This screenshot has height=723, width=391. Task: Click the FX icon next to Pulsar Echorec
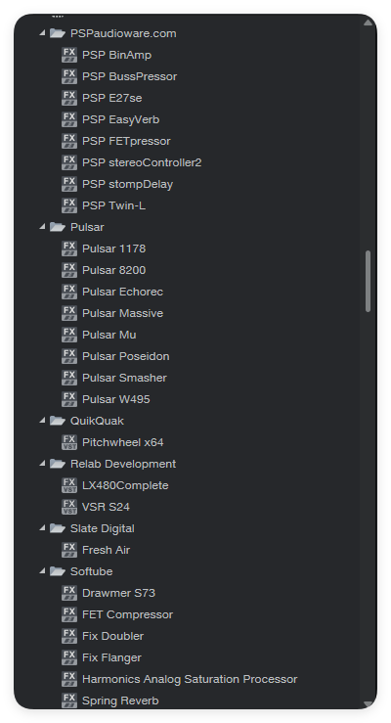pos(69,292)
